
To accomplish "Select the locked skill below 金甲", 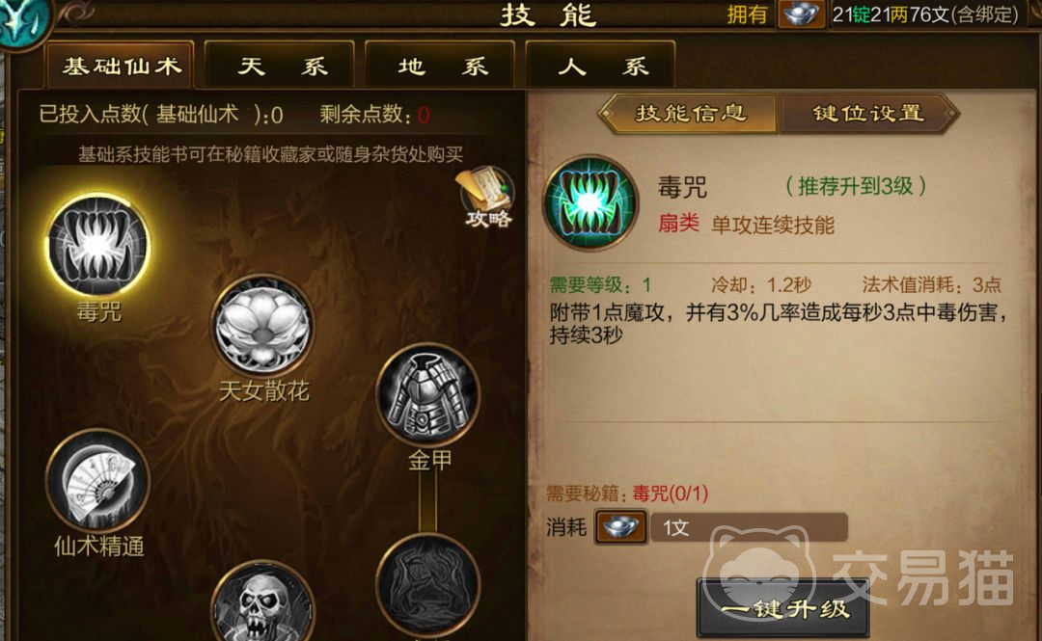I will tap(427, 585).
